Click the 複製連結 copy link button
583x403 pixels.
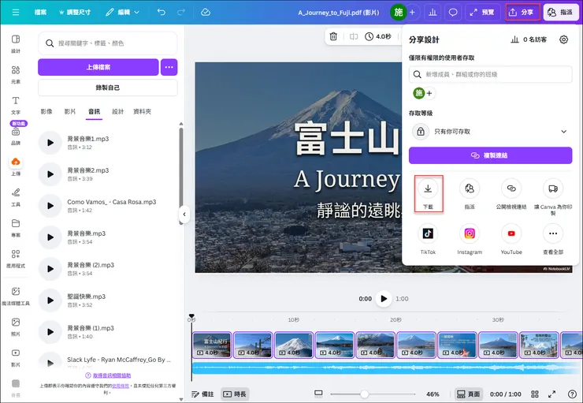click(x=490, y=155)
